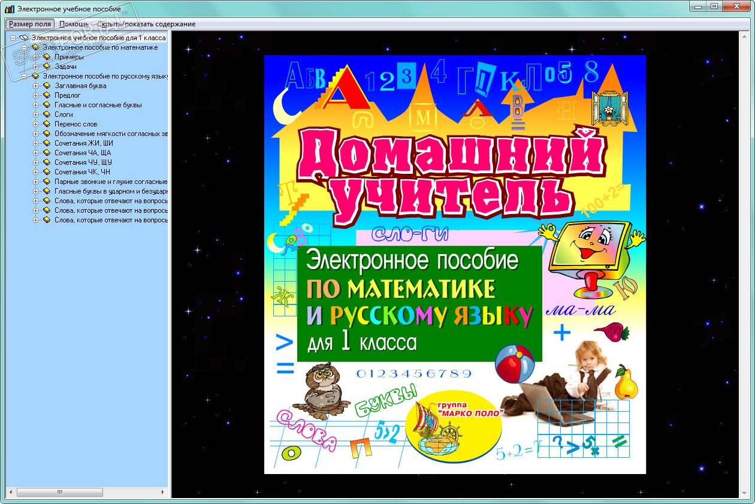Screen dimensions: 755x504
Task: Select the Задачи tree label
Action: 65,67
